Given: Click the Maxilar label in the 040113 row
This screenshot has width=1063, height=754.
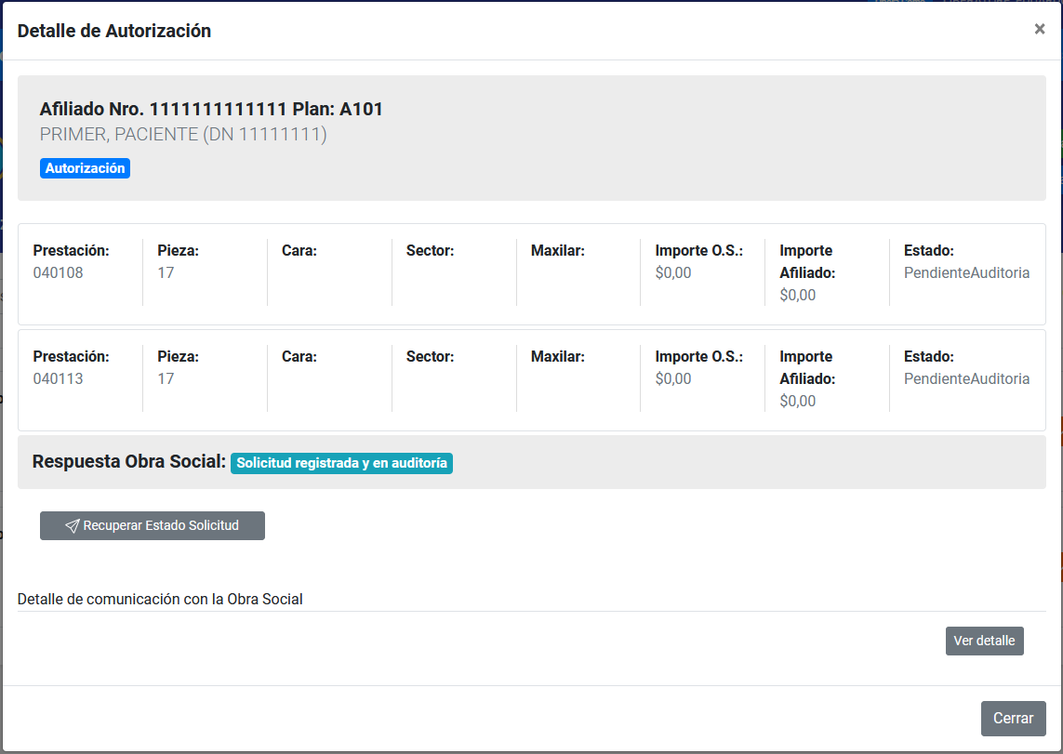Looking at the screenshot, I should pos(557,356).
